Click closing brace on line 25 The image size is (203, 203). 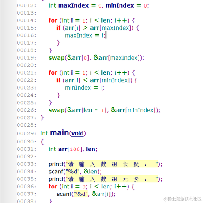(50, 103)
